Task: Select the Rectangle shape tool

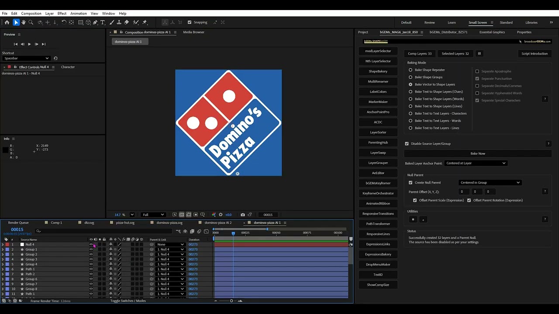Action: [x=81, y=22]
